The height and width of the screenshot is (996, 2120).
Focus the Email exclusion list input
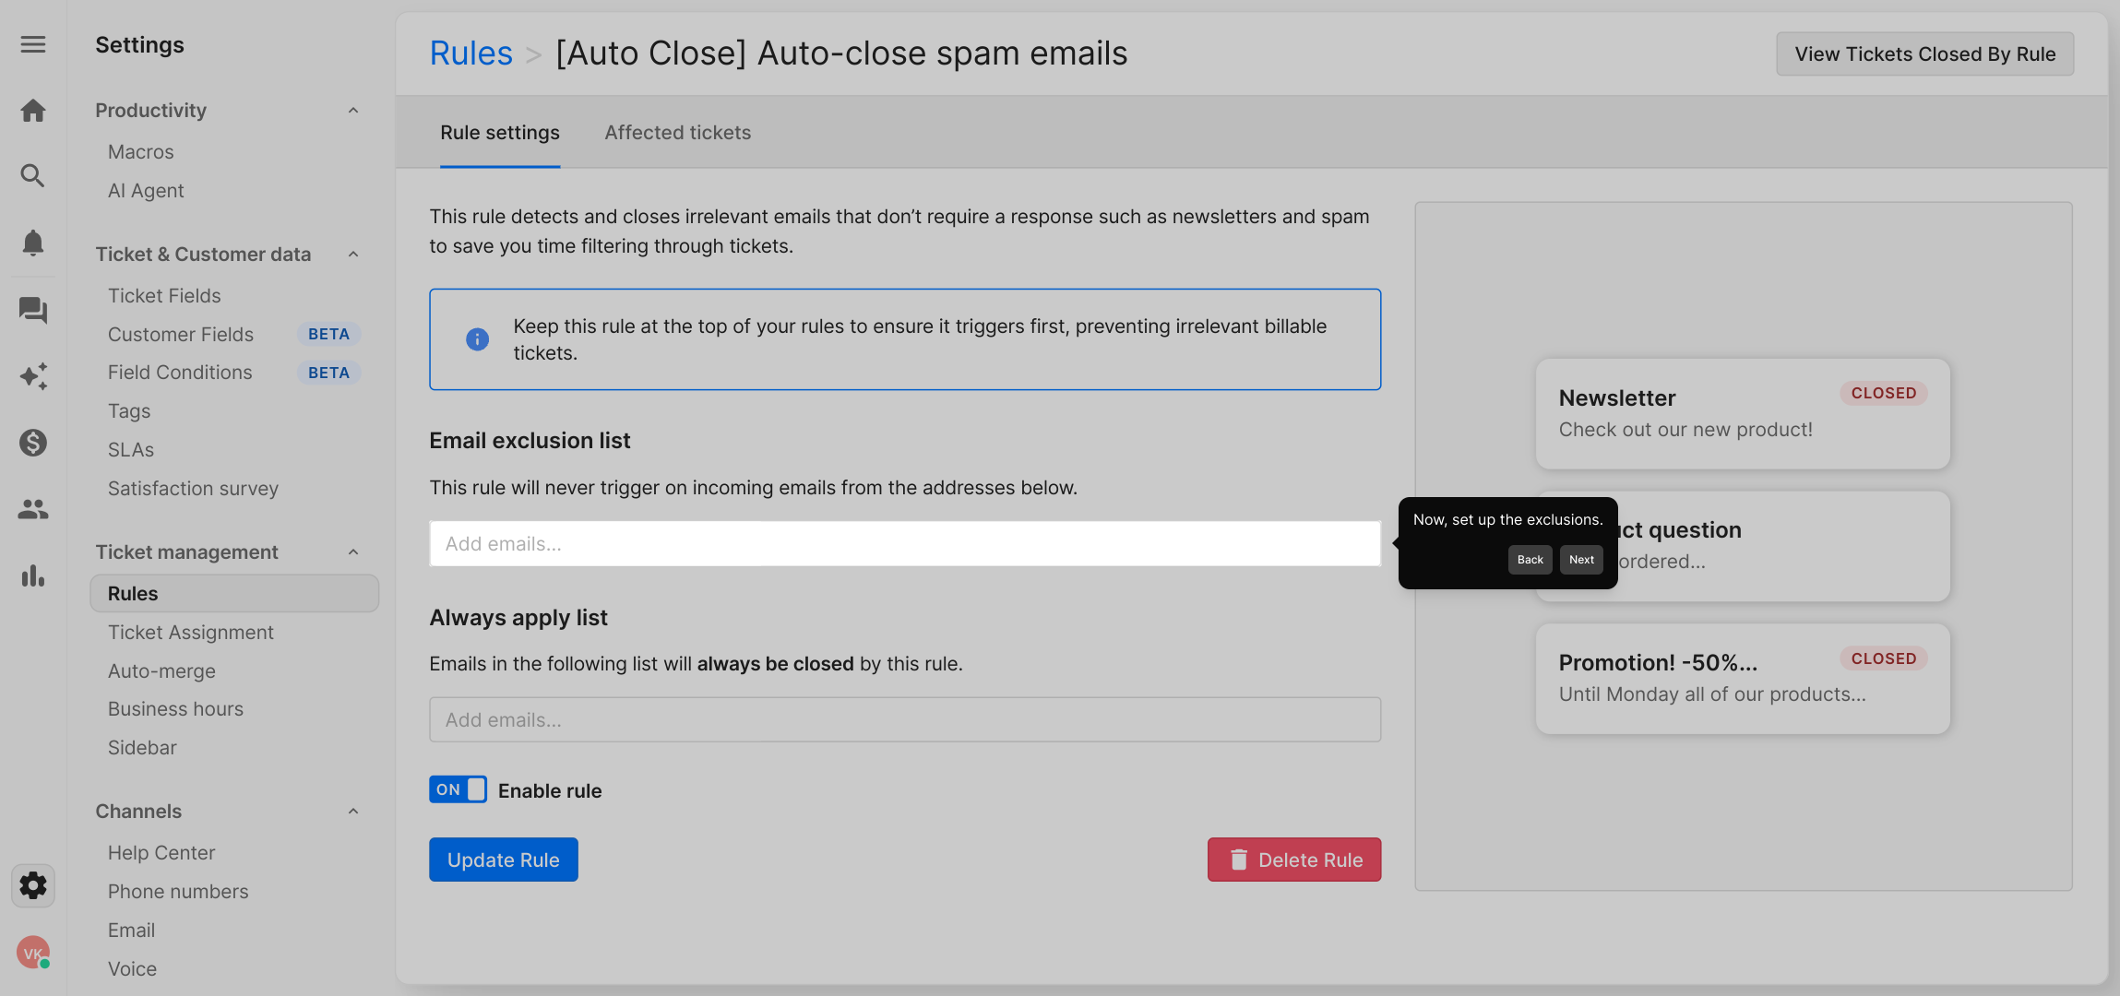click(x=905, y=544)
